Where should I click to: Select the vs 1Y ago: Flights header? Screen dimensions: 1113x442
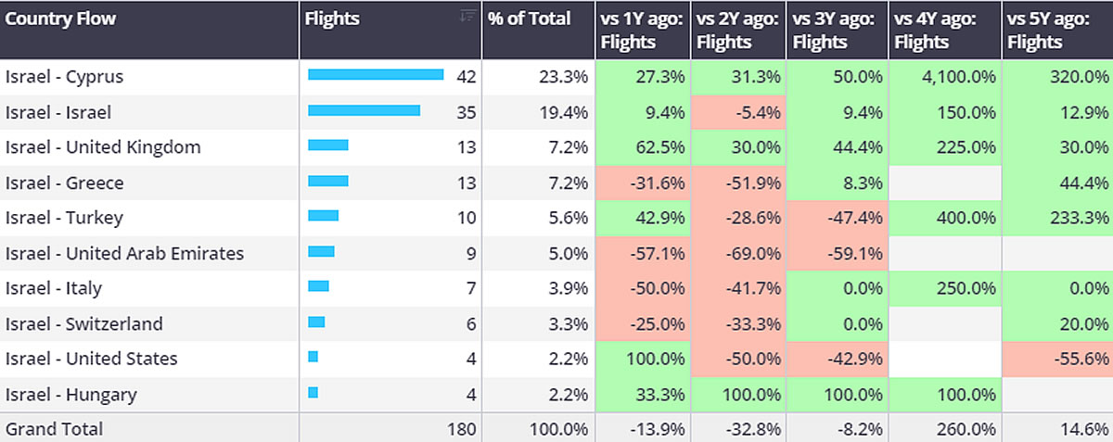(642, 30)
